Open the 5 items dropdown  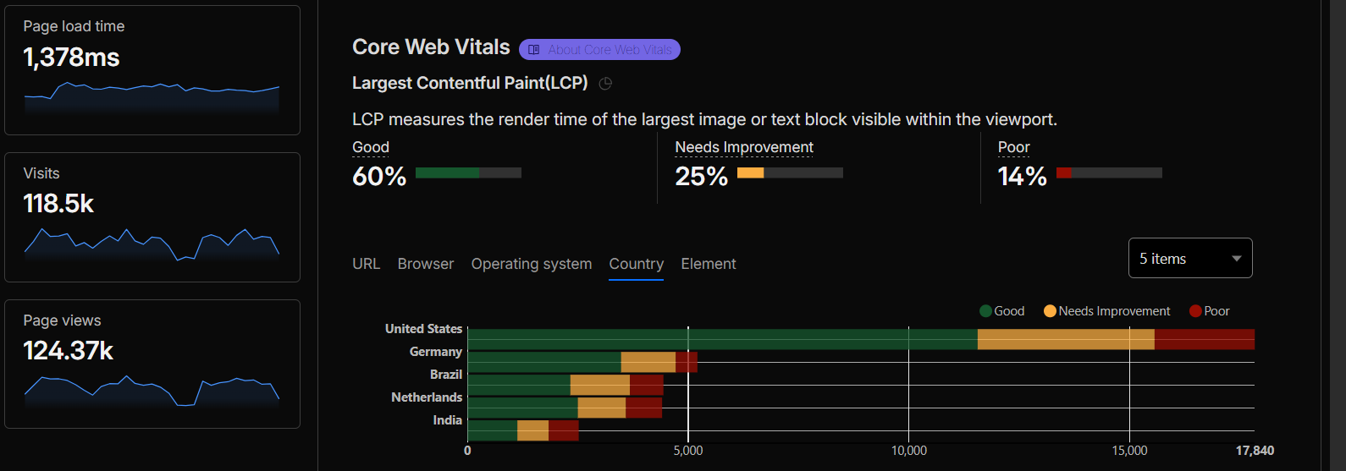coord(1190,258)
